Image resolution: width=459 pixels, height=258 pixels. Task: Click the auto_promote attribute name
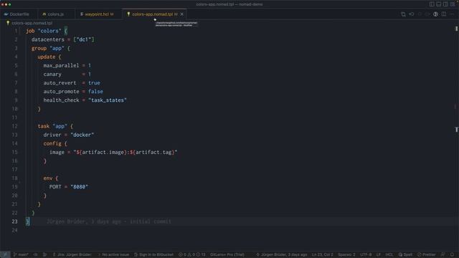tap(61, 92)
